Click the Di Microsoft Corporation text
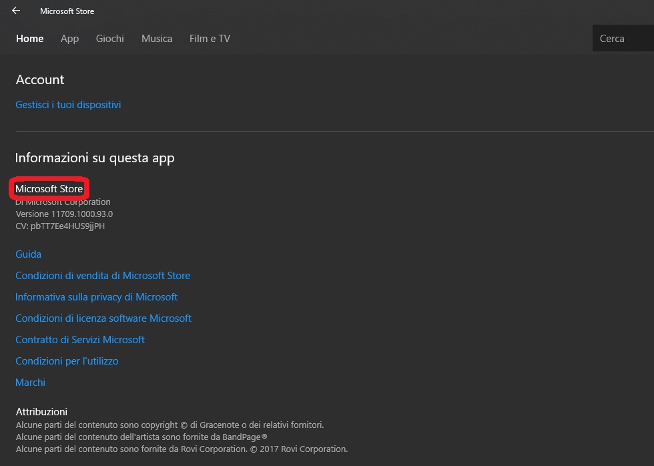The image size is (654, 466). 63,202
